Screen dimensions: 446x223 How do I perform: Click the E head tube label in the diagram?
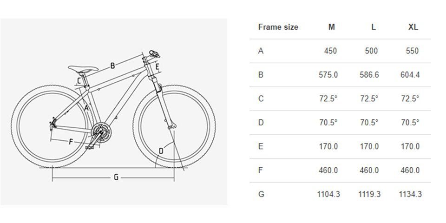coord(157,67)
